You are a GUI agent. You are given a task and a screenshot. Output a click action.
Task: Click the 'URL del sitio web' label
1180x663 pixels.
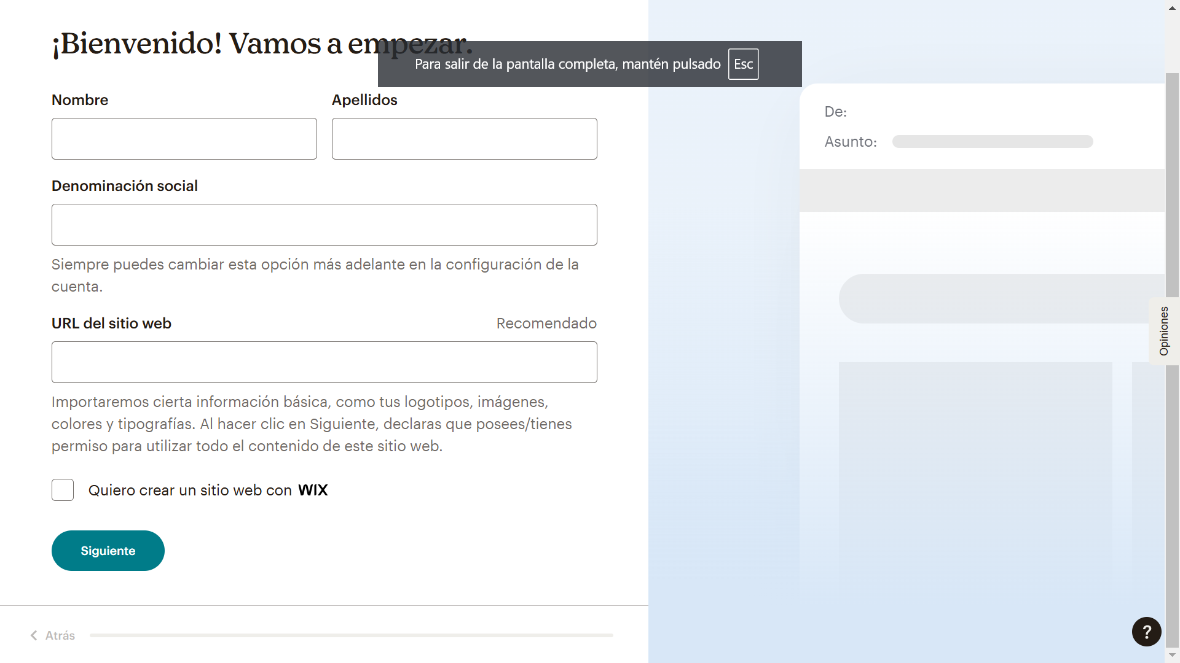pyautogui.click(x=111, y=323)
